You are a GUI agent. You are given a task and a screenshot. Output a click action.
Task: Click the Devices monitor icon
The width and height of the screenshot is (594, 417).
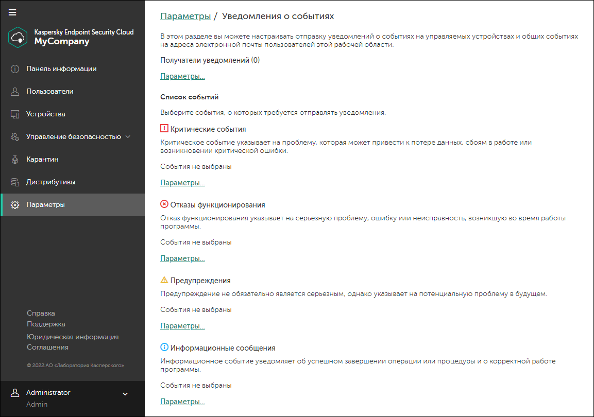click(15, 114)
